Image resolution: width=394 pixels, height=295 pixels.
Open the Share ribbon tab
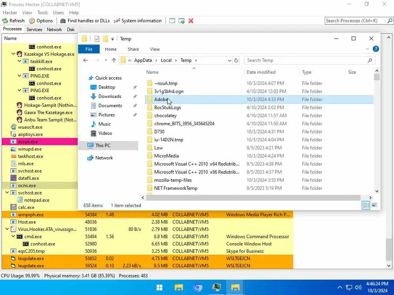[133, 49]
